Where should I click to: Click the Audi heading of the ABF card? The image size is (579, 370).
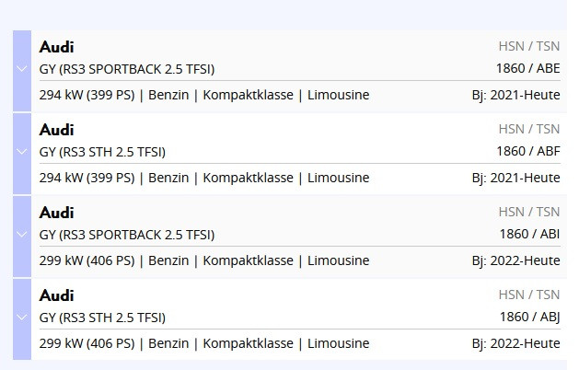coord(57,130)
